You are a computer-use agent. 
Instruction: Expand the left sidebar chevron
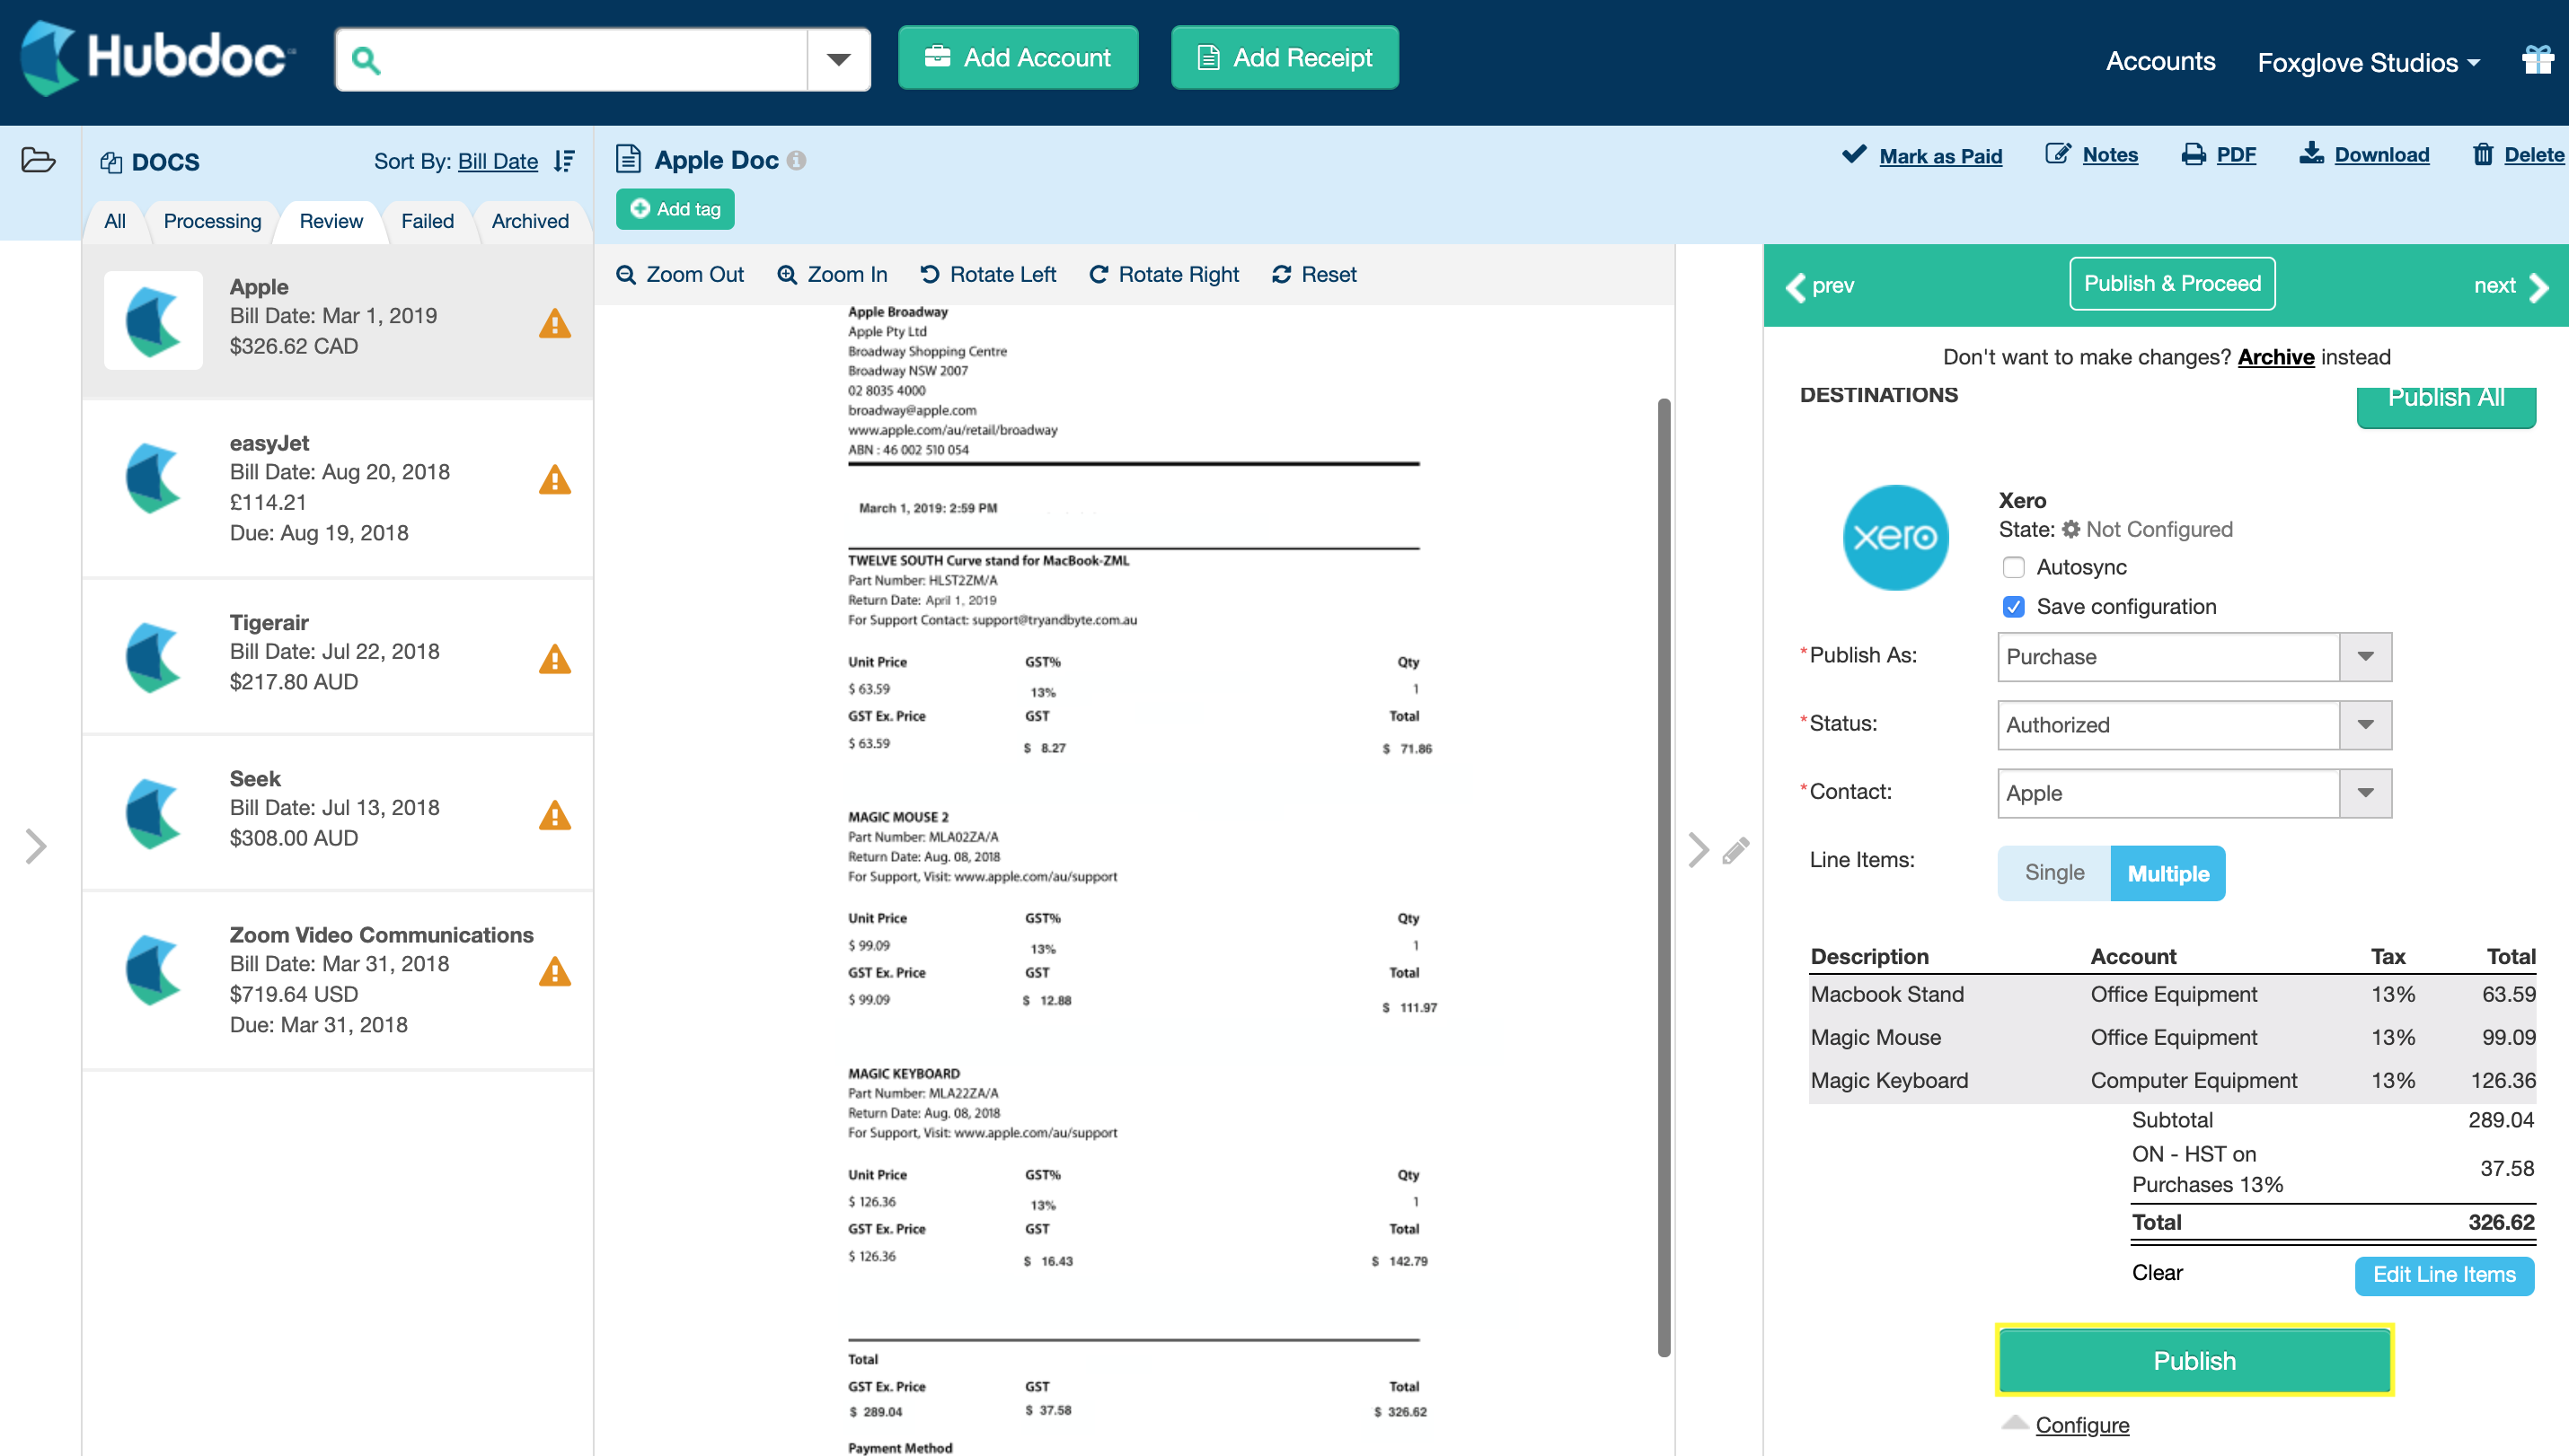tap(36, 847)
